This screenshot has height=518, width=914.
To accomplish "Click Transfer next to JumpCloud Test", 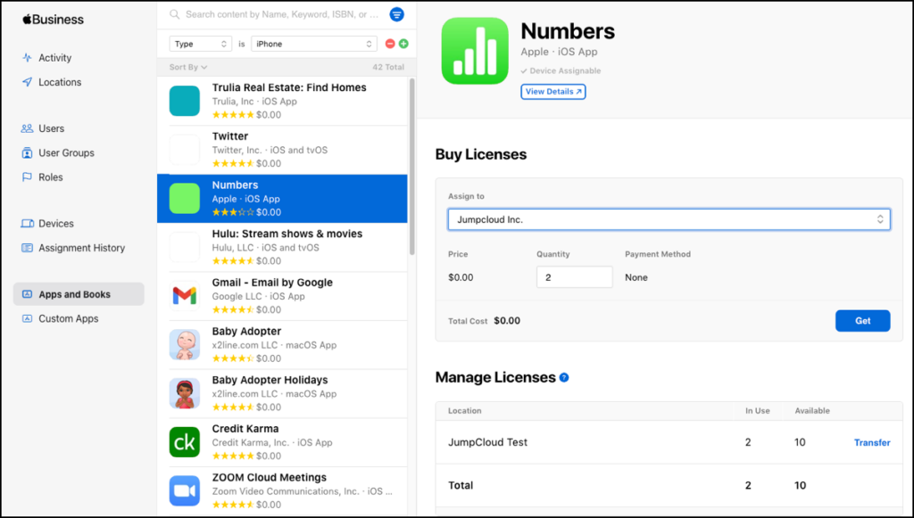I will coord(872,442).
